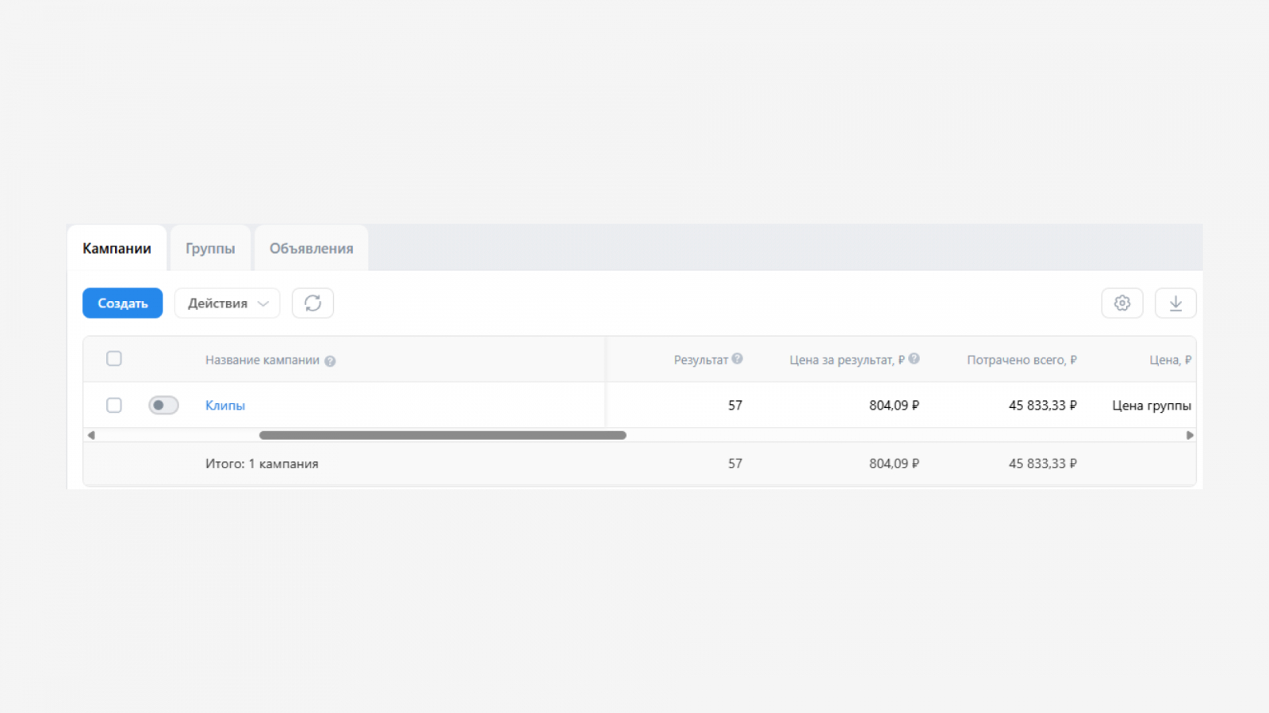
Task: Select the Кампании tab
Action: 117,249
